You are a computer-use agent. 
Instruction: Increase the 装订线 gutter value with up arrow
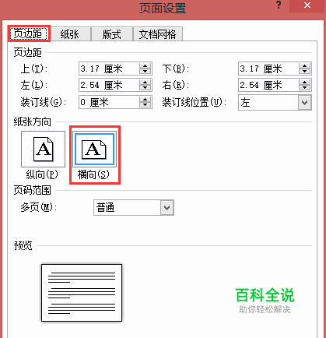(145, 99)
